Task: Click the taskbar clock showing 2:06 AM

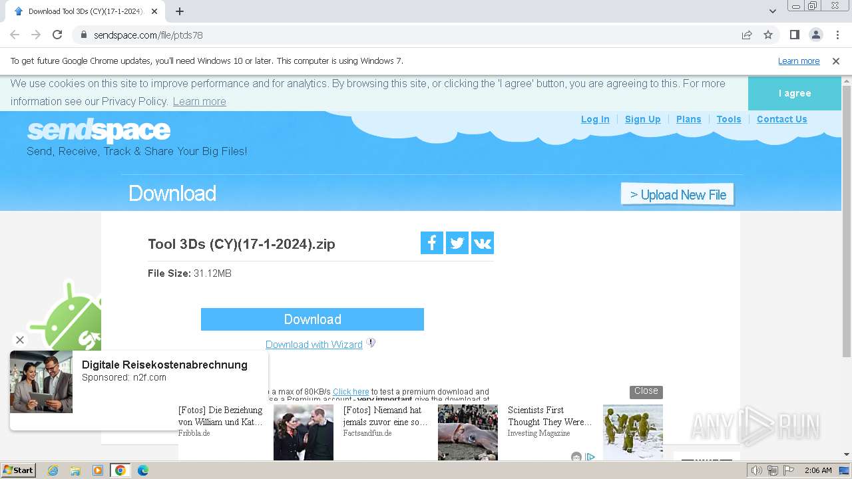Action: (818, 470)
